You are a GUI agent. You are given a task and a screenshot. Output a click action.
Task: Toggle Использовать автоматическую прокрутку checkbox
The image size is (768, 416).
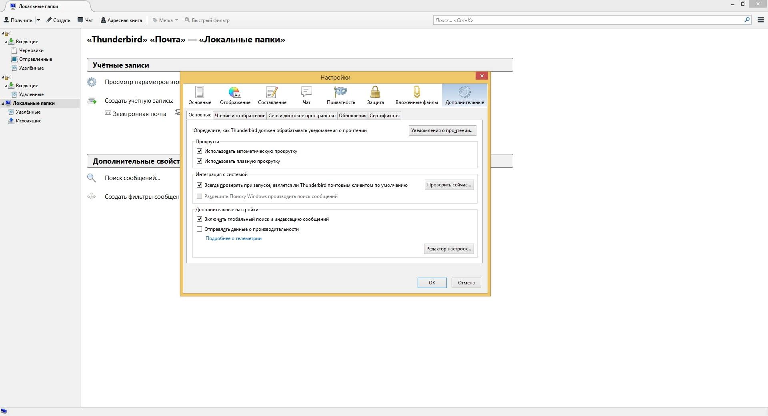[199, 151]
